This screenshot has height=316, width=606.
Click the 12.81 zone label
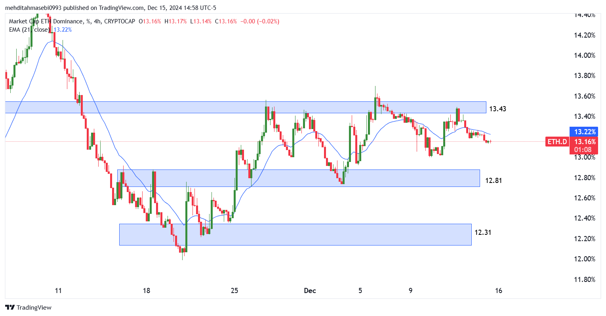click(494, 181)
